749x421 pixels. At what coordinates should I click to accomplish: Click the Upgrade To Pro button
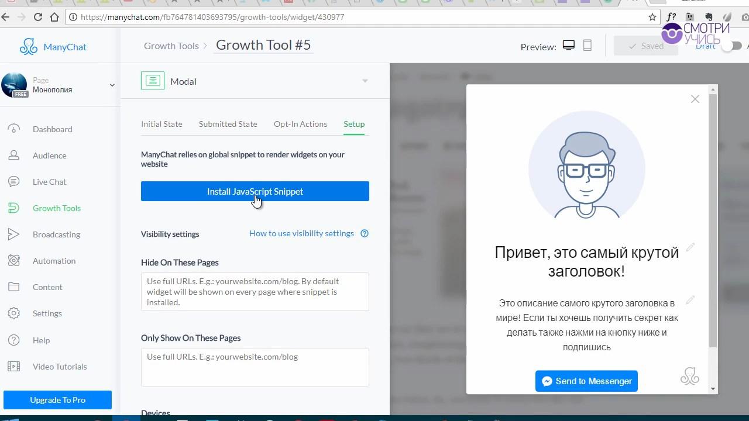pos(57,400)
